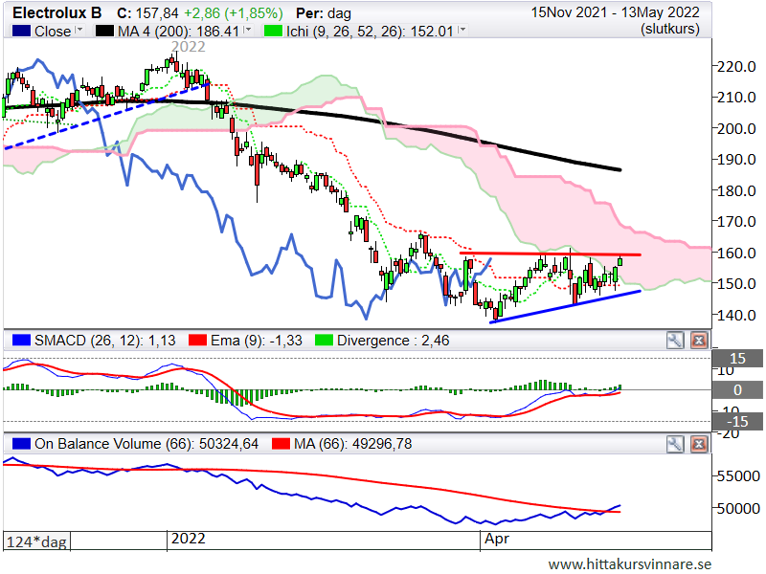Click the black MA 4 color swatch
The width and height of the screenshot is (766, 574).
click(104, 32)
